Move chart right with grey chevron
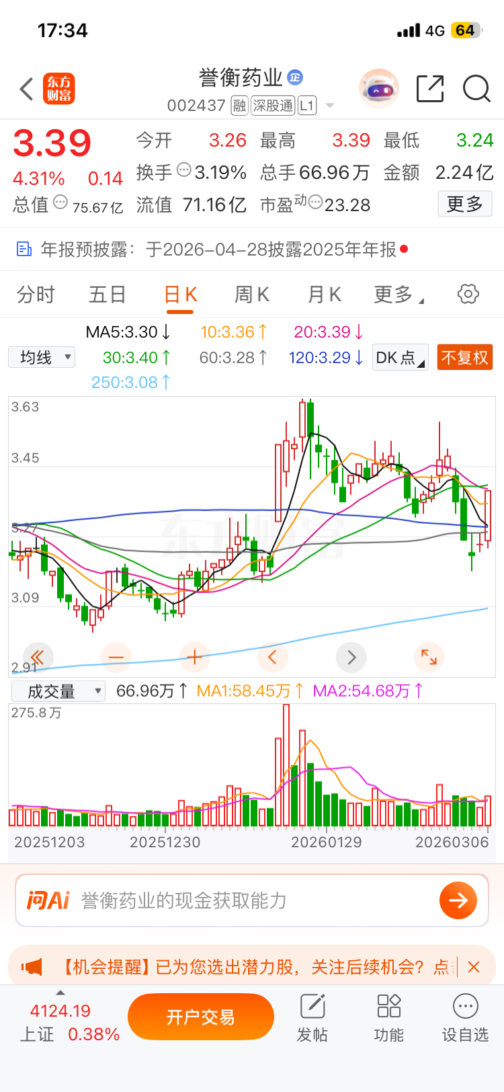The height and width of the screenshot is (1092, 504). click(351, 657)
